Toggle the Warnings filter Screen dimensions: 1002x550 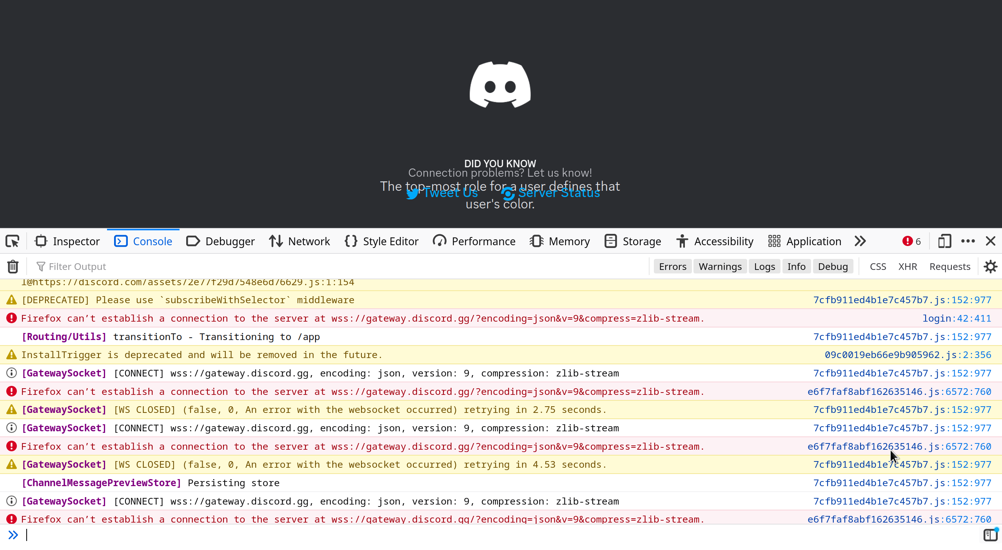[720, 266]
